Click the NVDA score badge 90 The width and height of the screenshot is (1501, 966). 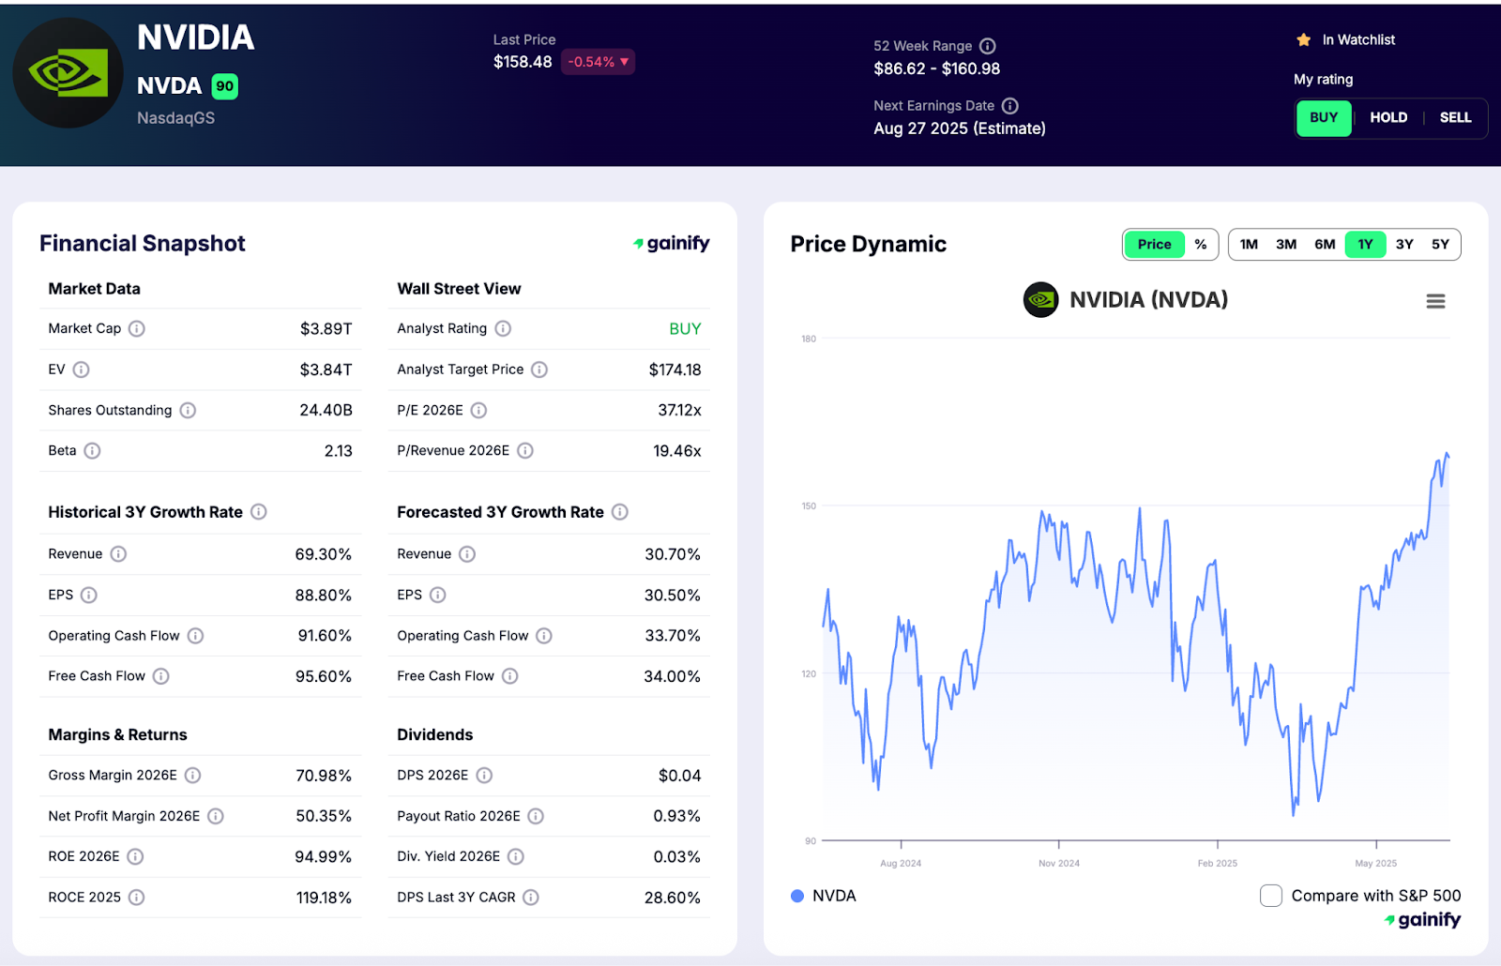[x=225, y=86]
